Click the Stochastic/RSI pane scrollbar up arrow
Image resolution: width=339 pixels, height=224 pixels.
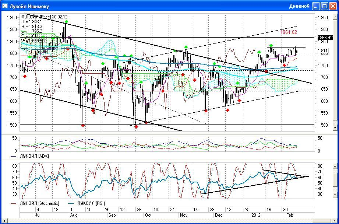(335, 166)
